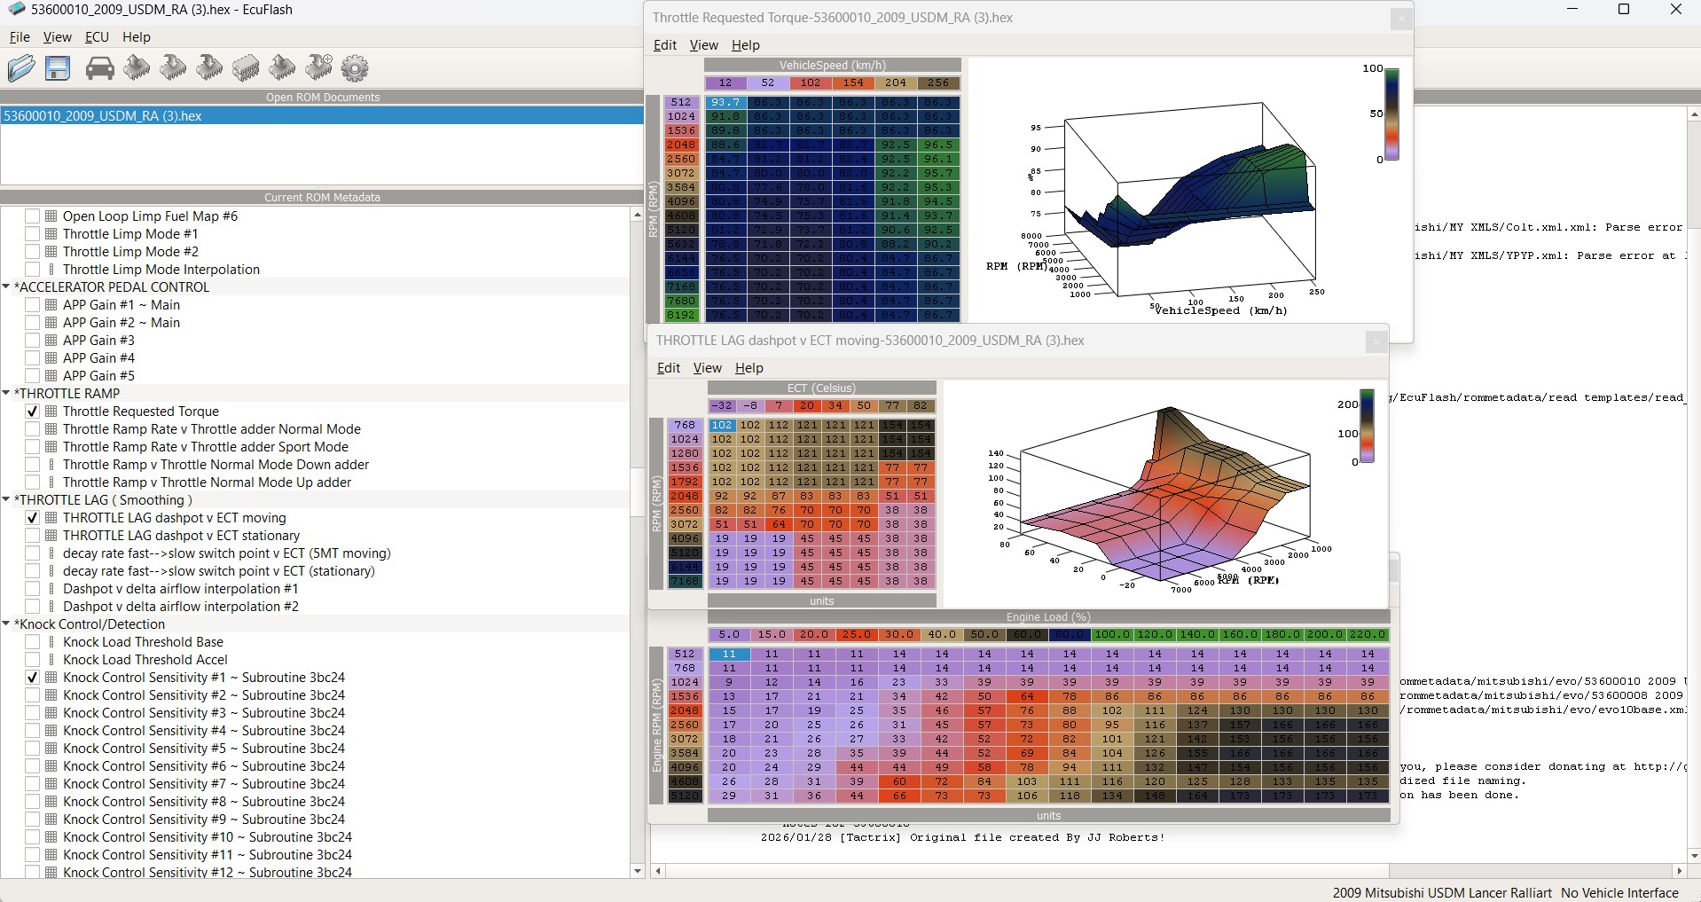
Task: Check the Knock Load Threshold Base box
Action: (33, 642)
